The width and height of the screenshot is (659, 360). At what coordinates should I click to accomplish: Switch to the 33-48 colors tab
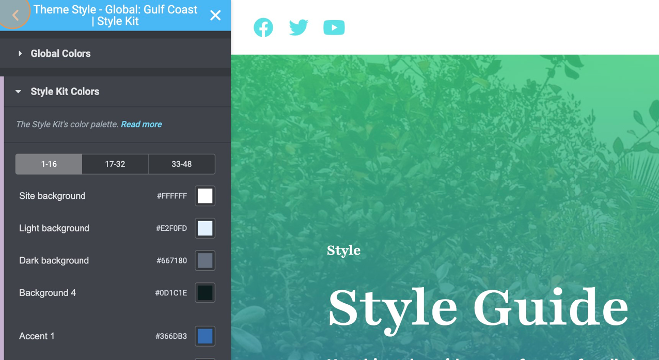pyautogui.click(x=181, y=164)
